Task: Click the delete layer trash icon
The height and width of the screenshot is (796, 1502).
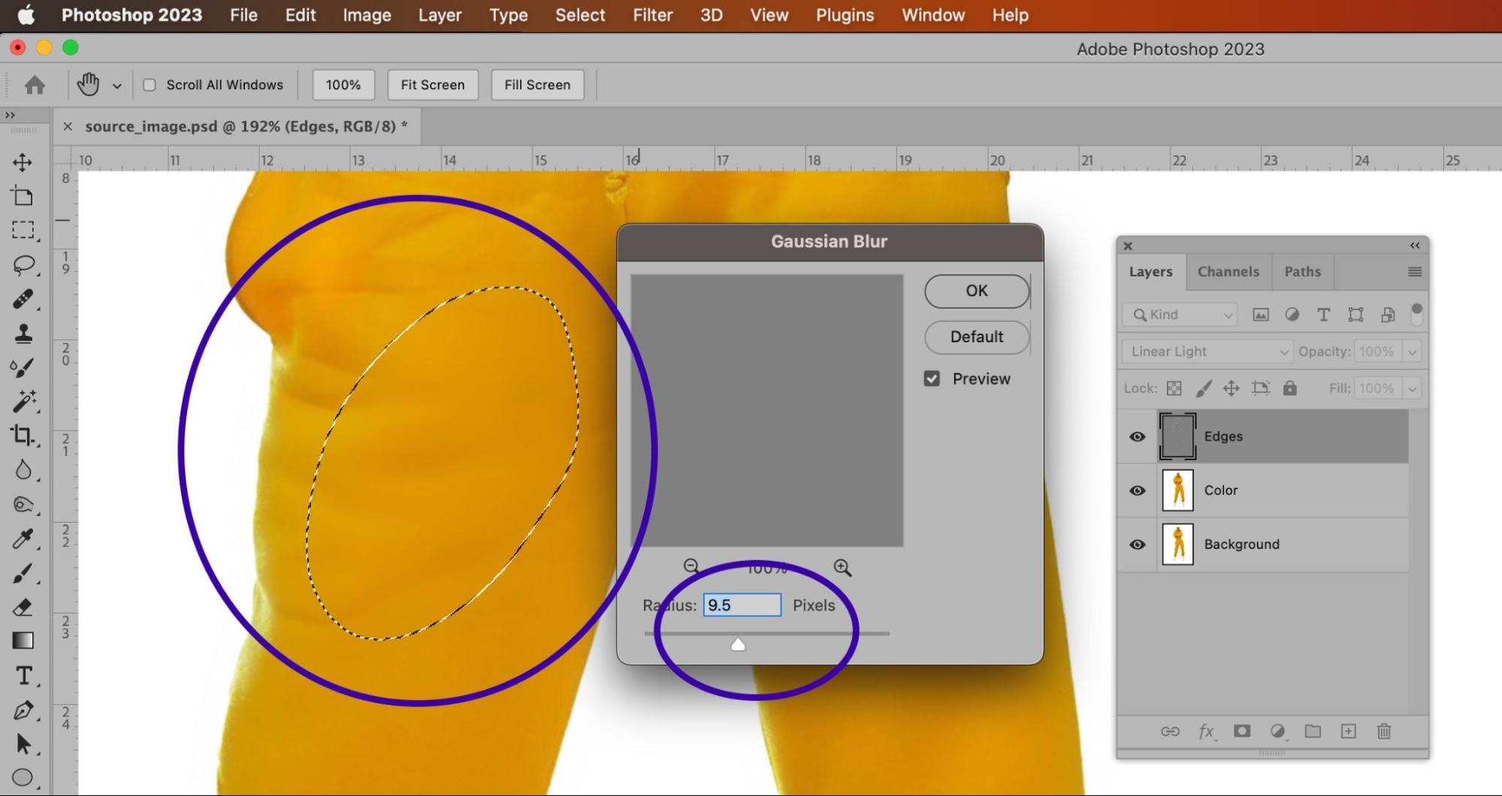Action: [x=1383, y=731]
